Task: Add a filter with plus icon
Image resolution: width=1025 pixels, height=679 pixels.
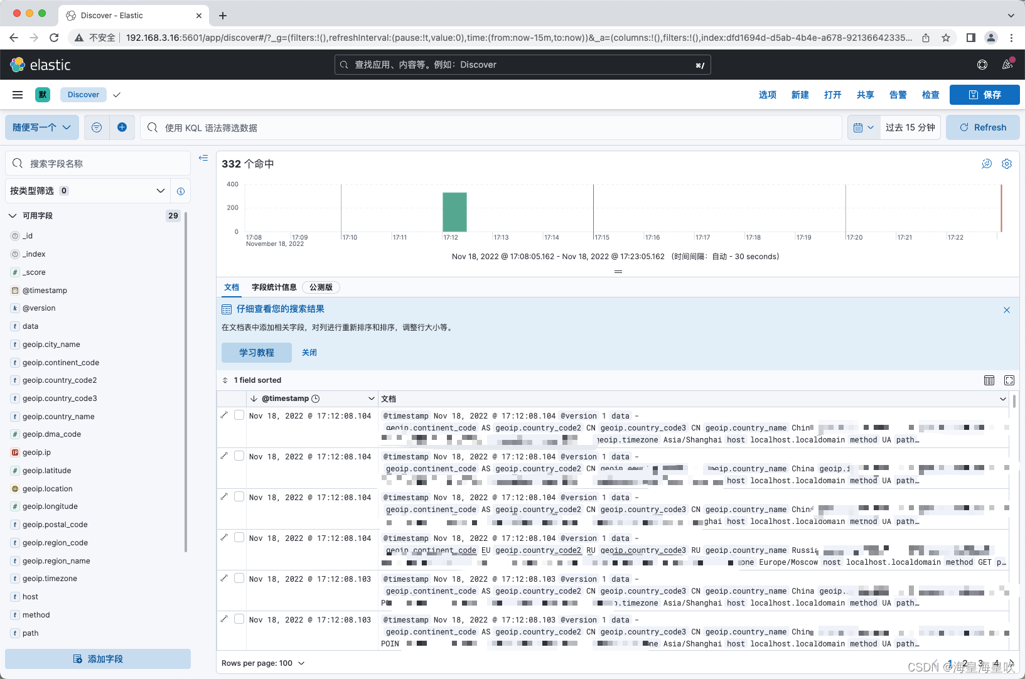Action: [x=122, y=127]
